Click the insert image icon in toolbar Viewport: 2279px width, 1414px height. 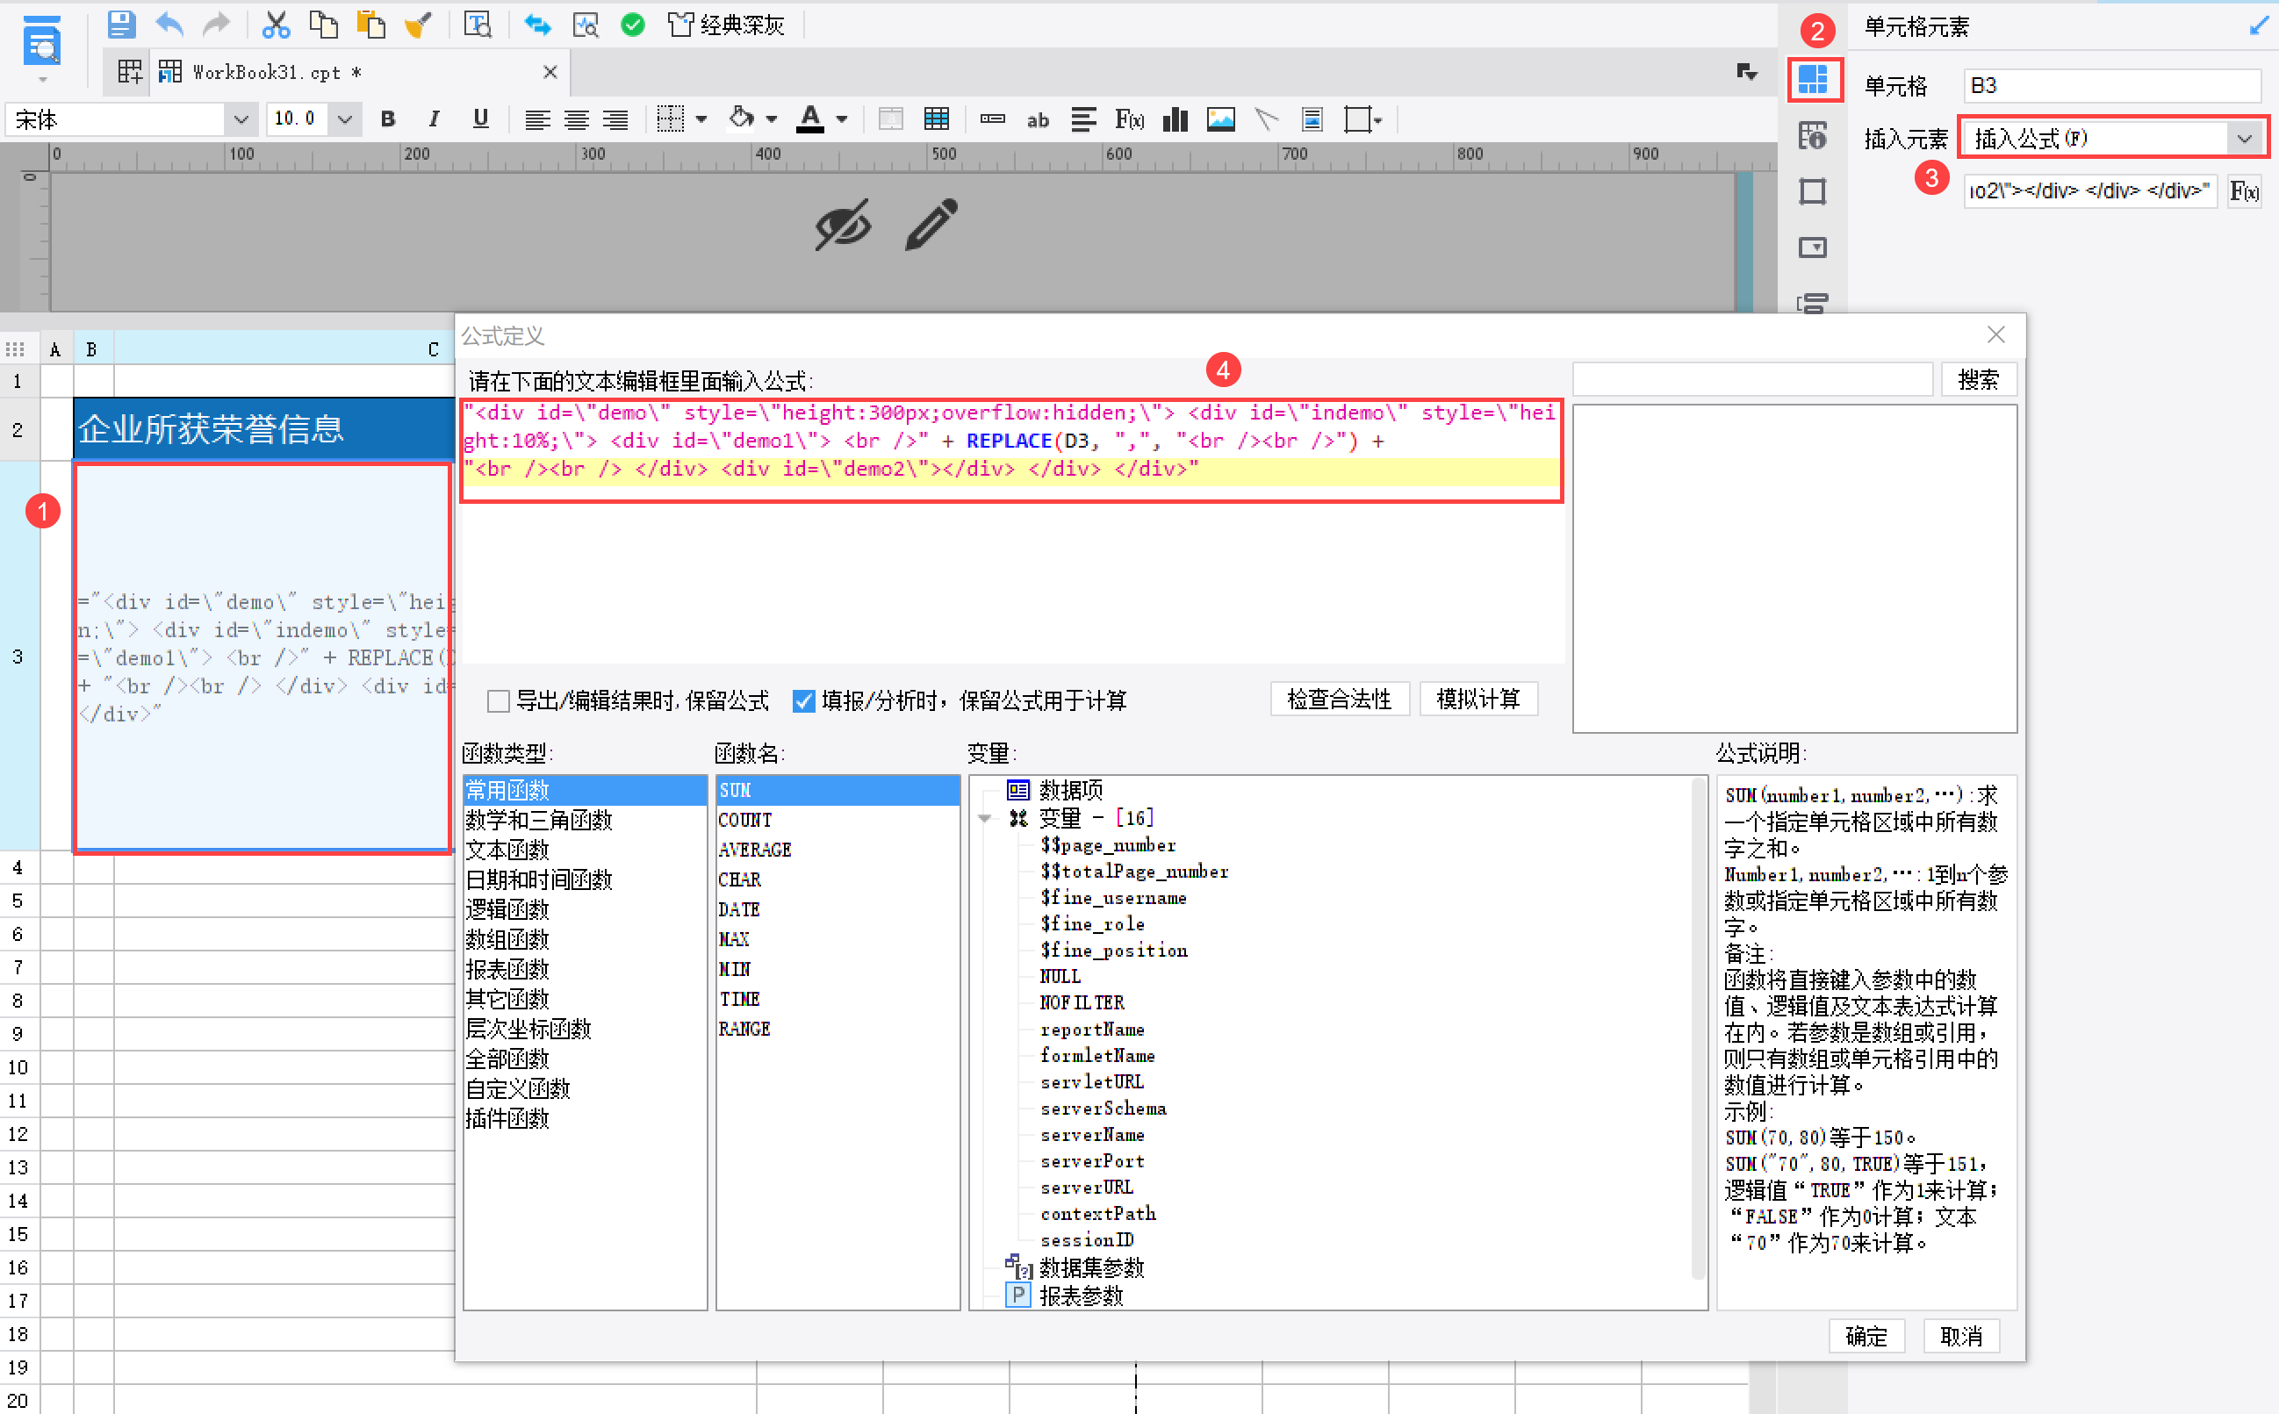[1220, 119]
